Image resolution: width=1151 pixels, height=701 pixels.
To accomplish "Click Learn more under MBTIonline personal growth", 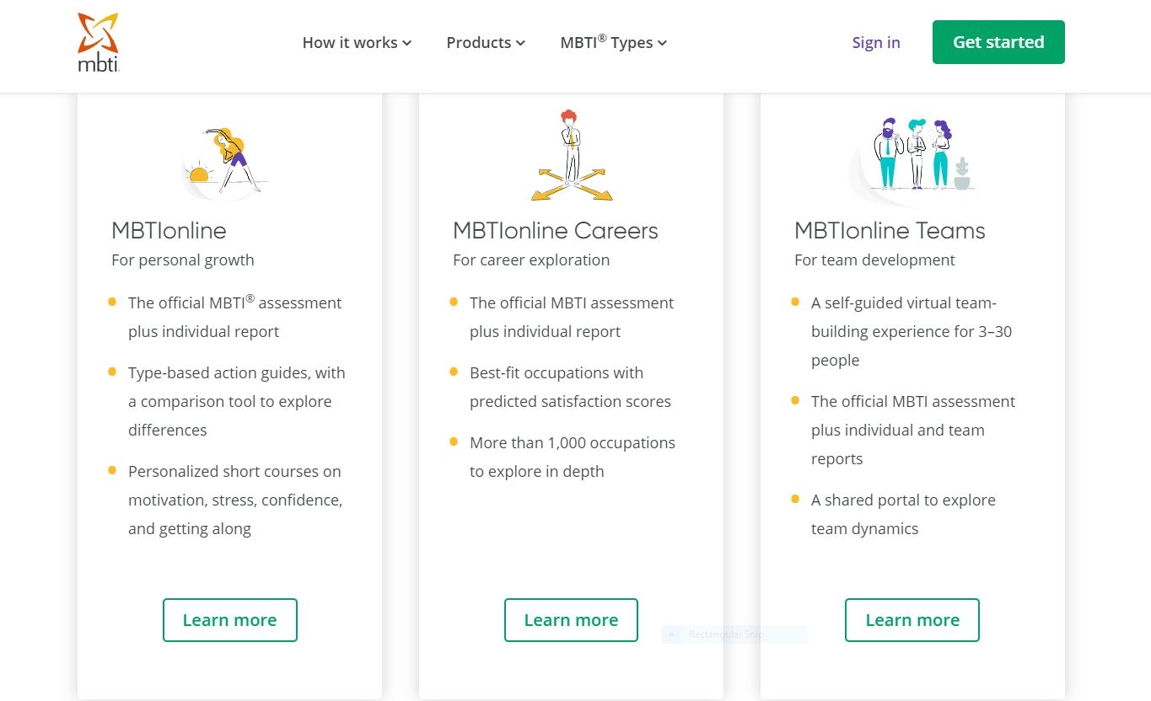I will click(229, 620).
